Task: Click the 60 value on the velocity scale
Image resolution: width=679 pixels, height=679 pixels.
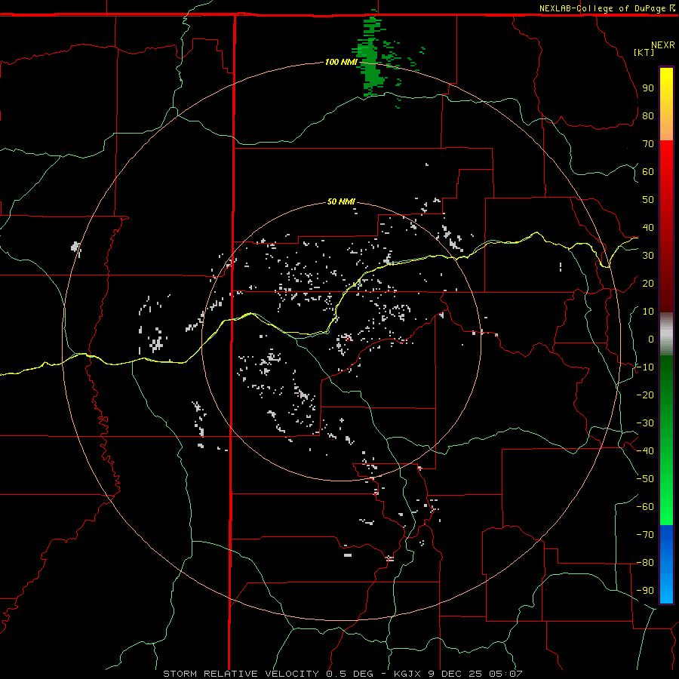Action: [648, 171]
